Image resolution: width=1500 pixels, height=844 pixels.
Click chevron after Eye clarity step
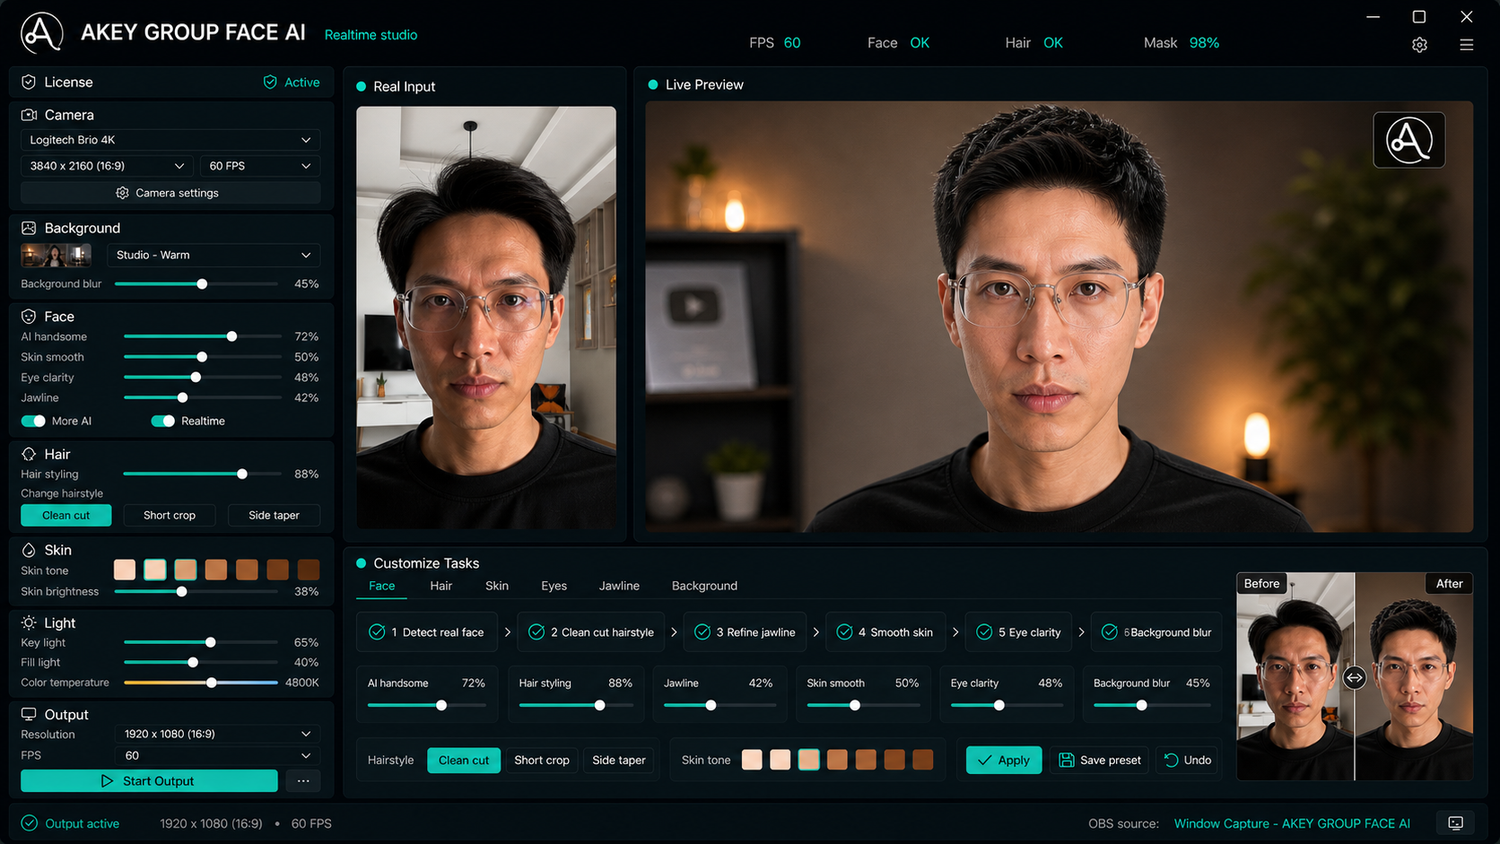pos(1081,632)
